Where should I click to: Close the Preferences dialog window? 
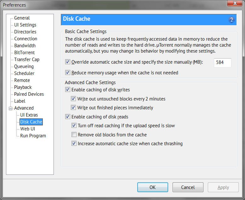click(235, 3)
